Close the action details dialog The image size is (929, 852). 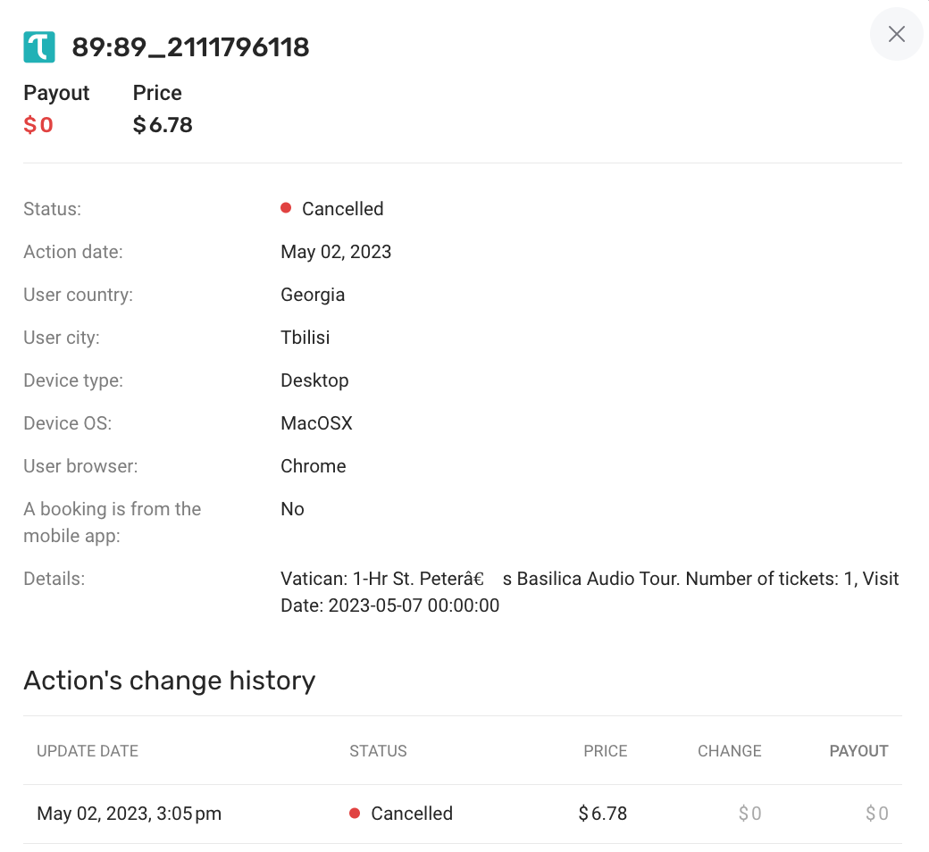click(896, 35)
